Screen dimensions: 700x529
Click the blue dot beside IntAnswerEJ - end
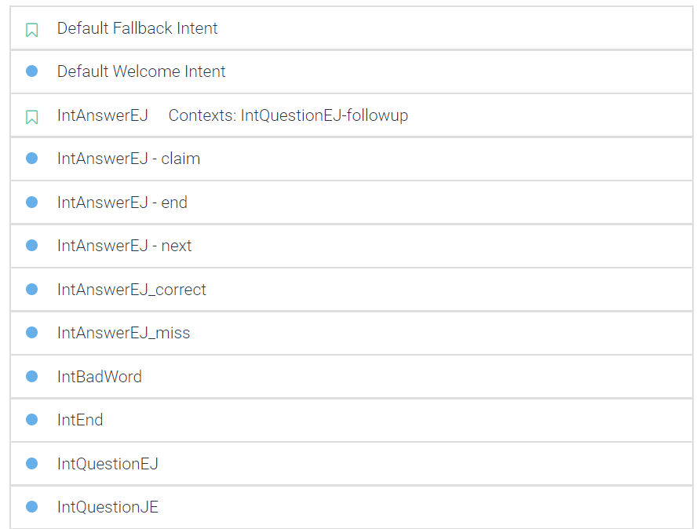(x=32, y=202)
